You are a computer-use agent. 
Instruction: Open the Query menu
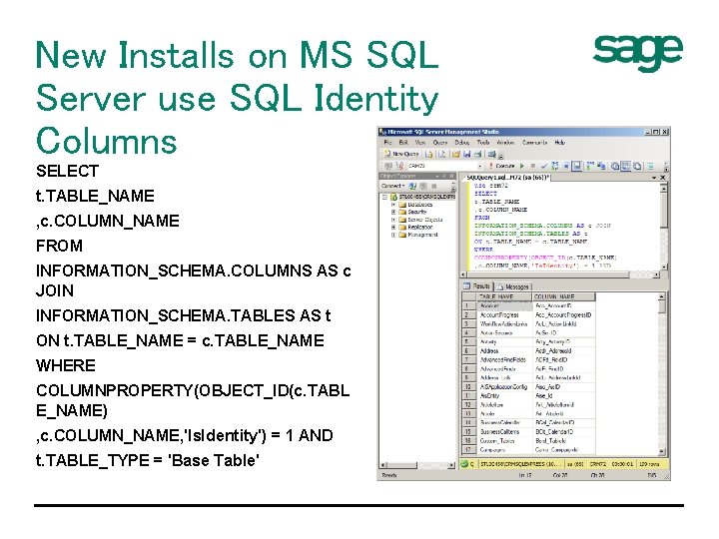439,143
